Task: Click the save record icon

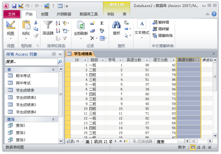Action: pos(92,30)
